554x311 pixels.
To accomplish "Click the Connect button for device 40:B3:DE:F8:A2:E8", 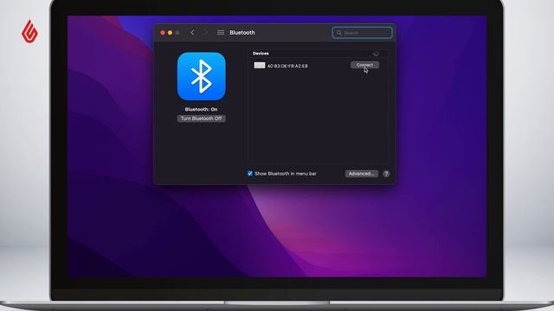I will point(364,65).
